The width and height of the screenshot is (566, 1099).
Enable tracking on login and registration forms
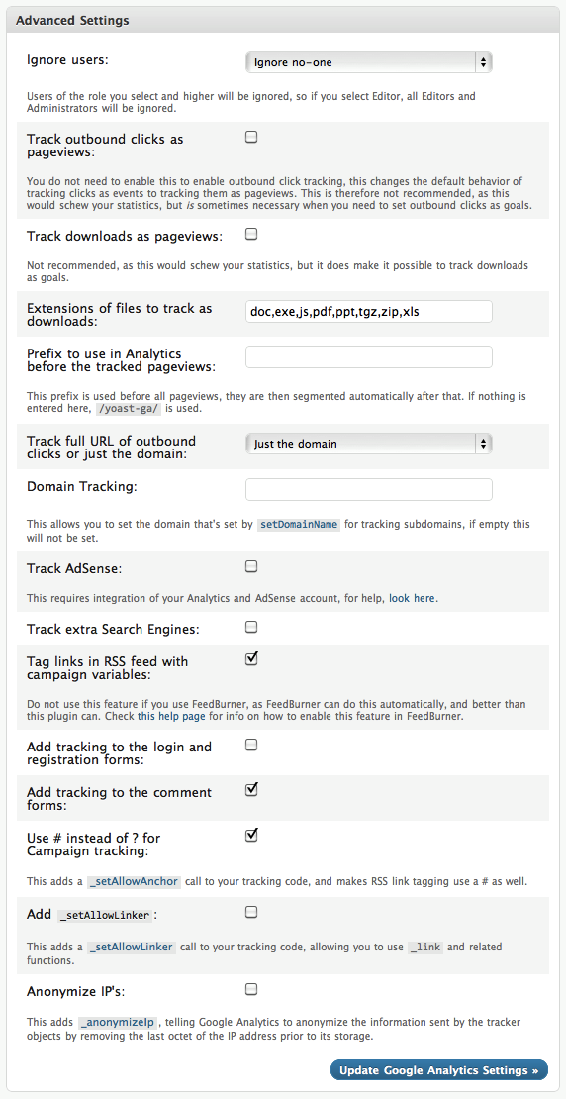(x=251, y=745)
